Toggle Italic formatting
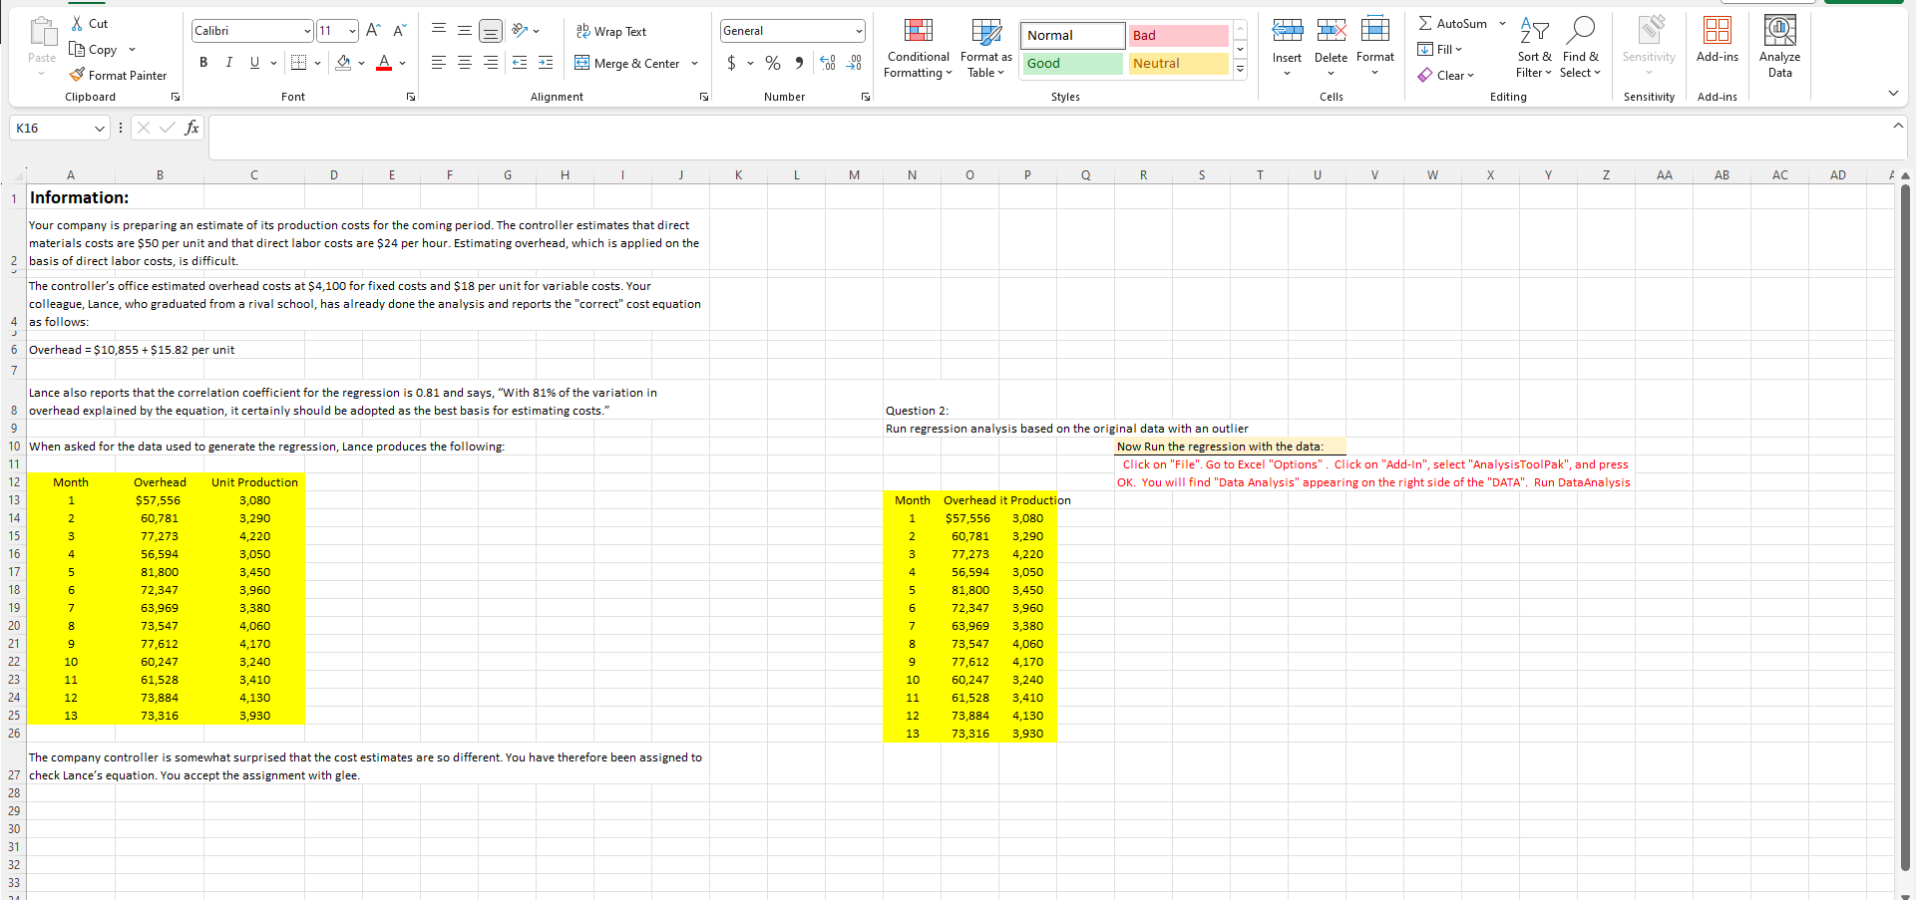This screenshot has height=900, width=1916. point(228,63)
